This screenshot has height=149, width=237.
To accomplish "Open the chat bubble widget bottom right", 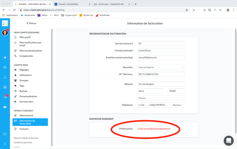I will pos(228,140).
